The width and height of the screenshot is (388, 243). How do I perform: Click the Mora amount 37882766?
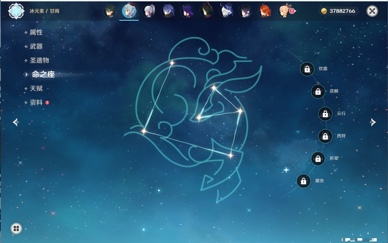pos(342,11)
